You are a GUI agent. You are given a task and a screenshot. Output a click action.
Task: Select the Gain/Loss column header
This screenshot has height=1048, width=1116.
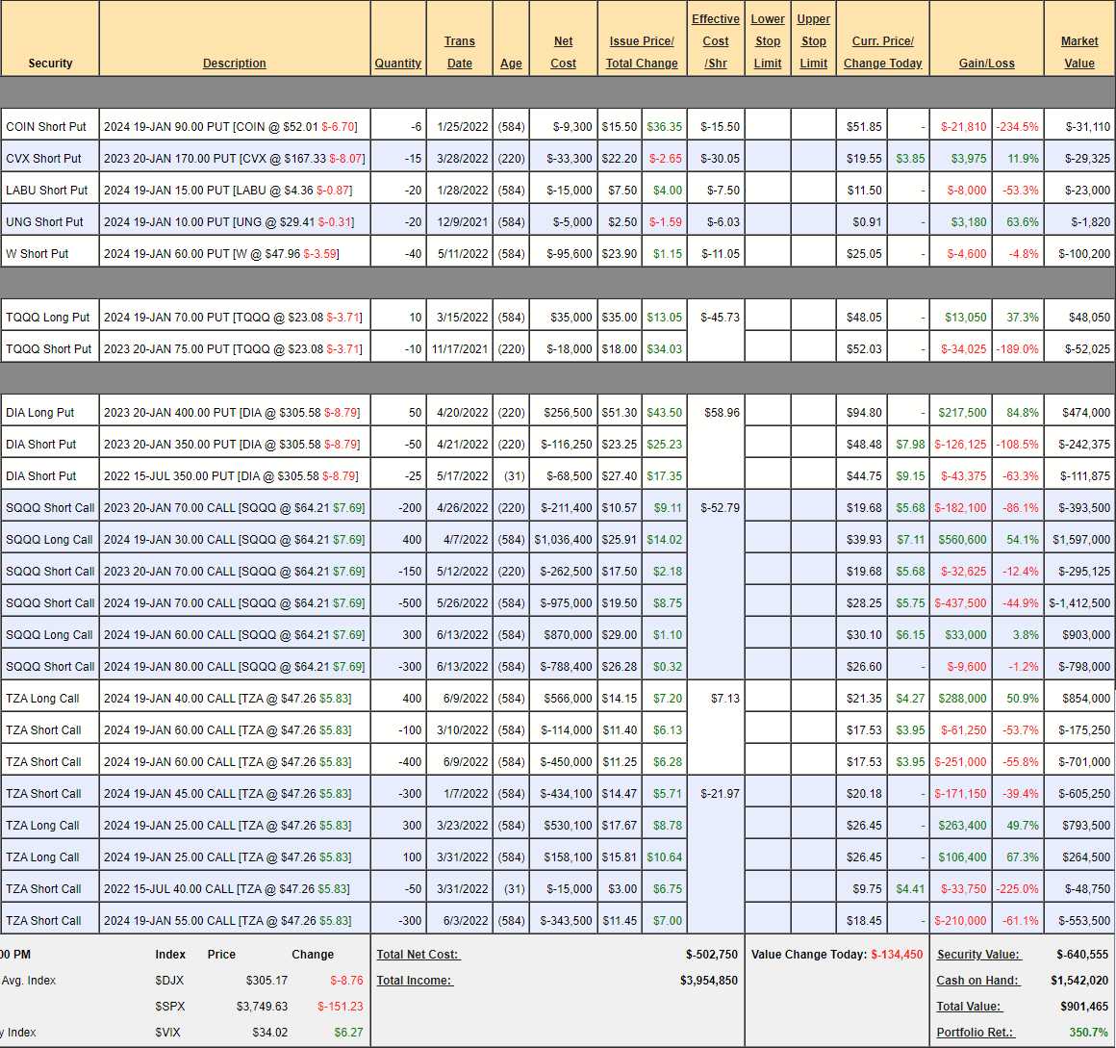pyautogui.click(x=986, y=64)
